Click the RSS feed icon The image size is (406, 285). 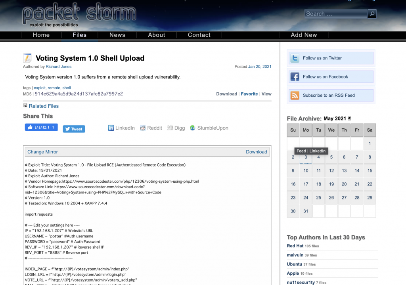pos(295,95)
